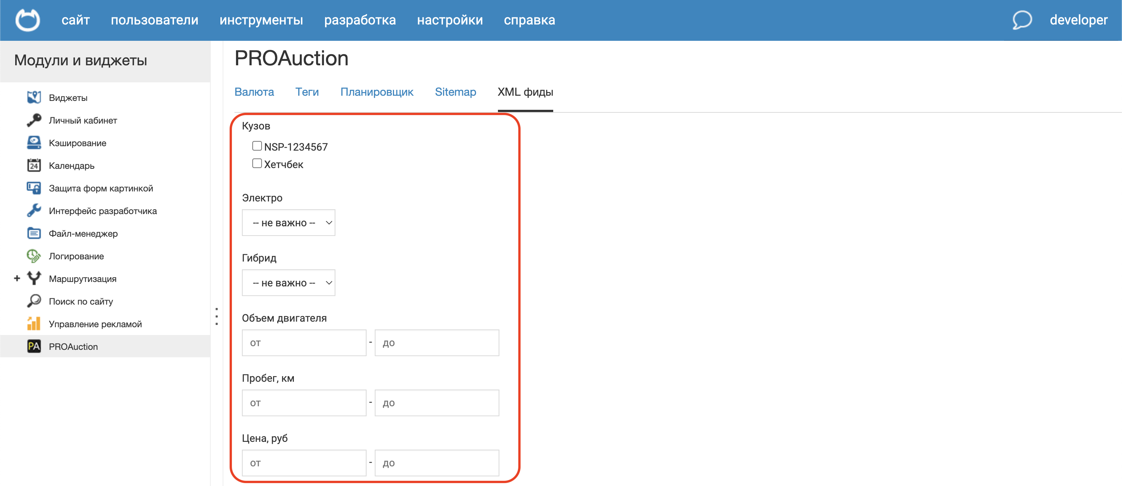The height and width of the screenshot is (486, 1122).
Task: Open Поиск по сайту module
Action: click(x=81, y=301)
